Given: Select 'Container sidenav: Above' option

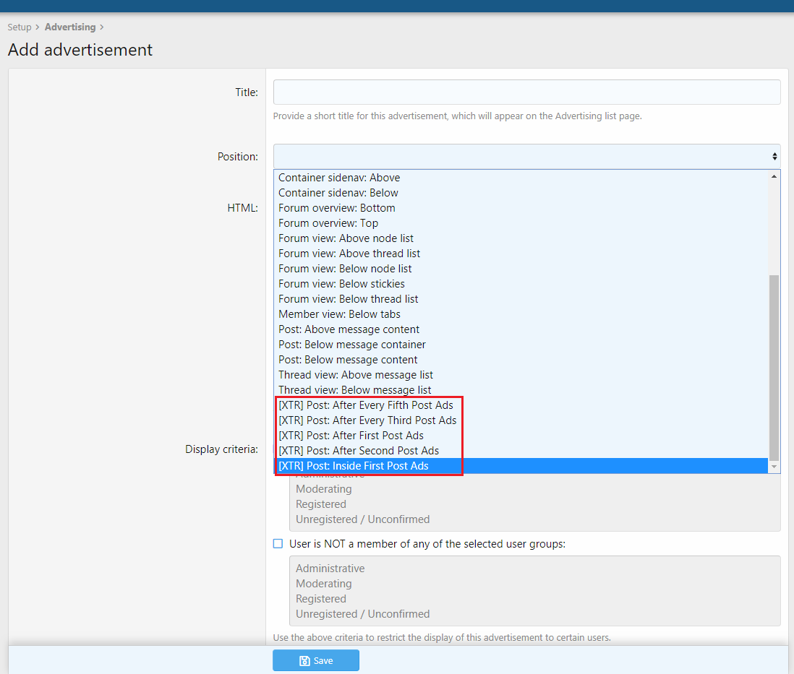Looking at the screenshot, I should pyautogui.click(x=339, y=178).
